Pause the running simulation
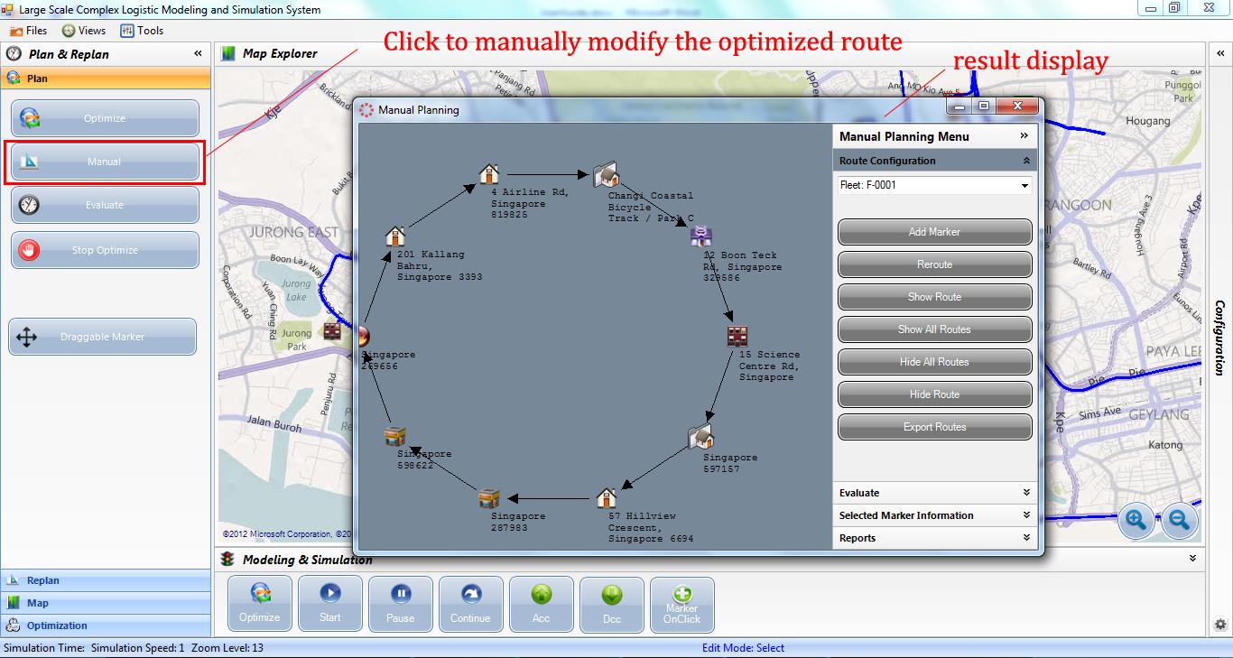1233x658 pixels. click(x=400, y=604)
